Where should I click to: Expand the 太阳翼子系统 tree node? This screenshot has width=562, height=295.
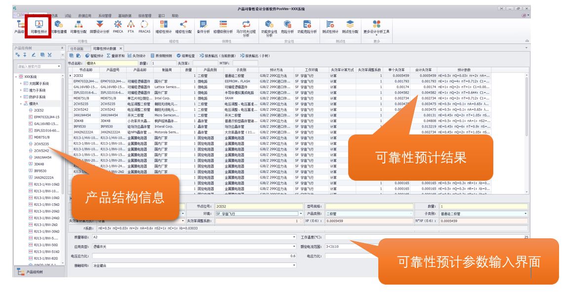21,83
